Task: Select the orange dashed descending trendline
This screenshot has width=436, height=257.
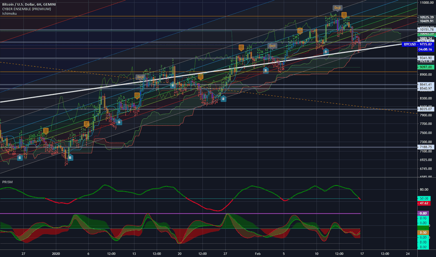Action: (209, 87)
